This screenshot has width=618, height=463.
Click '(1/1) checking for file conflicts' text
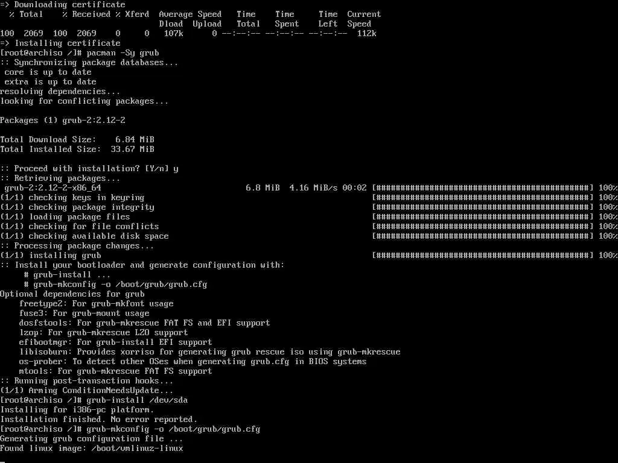coord(80,227)
